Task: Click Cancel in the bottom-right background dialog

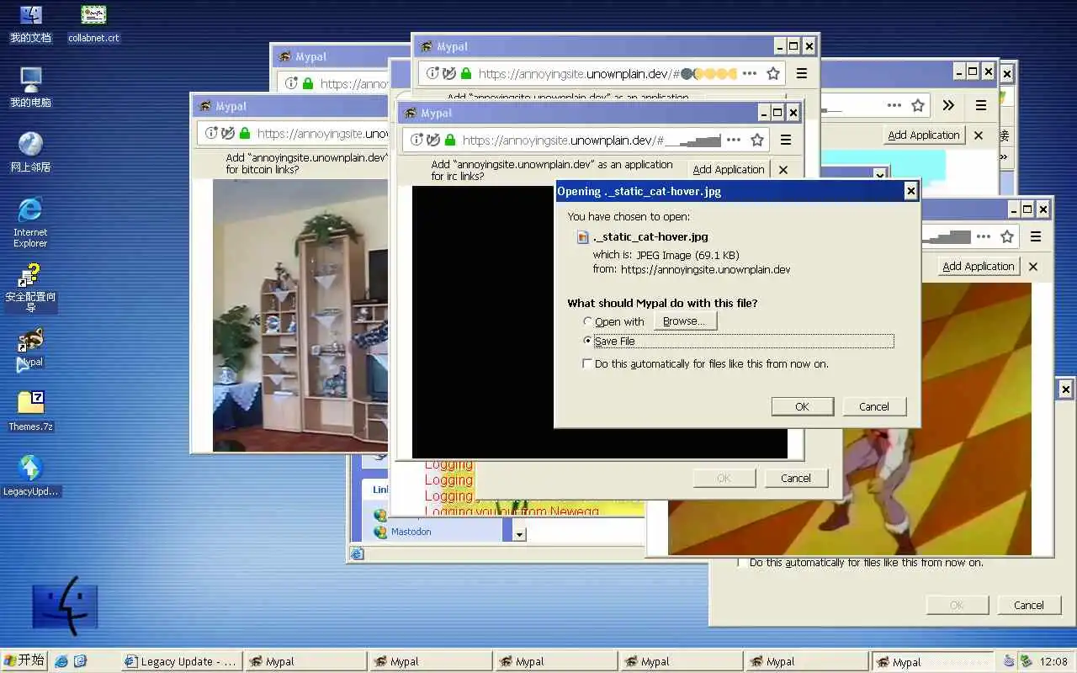Action: coord(1029,605)
